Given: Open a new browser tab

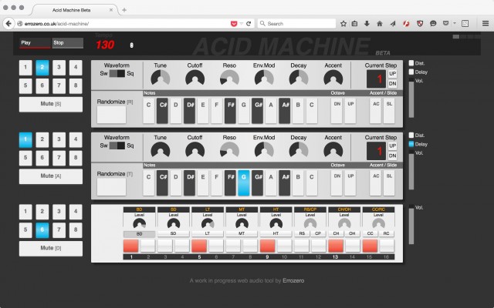Looking at the screenshot, I should click(x=124, y=8).
